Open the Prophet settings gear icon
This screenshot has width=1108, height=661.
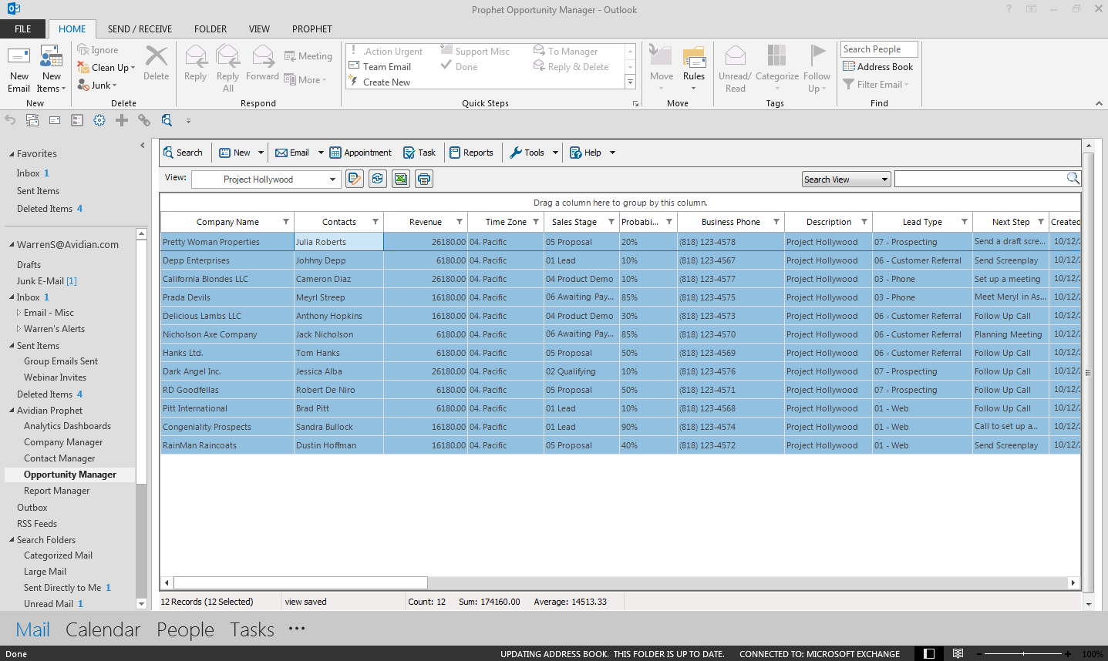pos(99,120)
